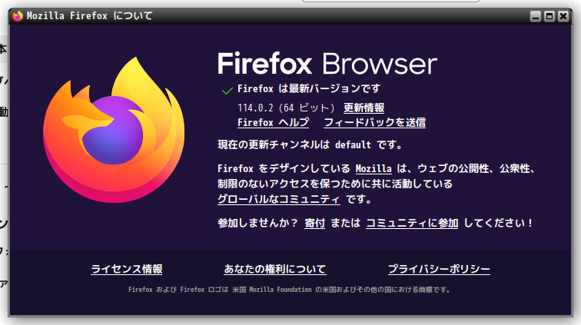Close the About Firefox dialog
The height and width of the screenshot is (325, 581).
pos(563,16)
